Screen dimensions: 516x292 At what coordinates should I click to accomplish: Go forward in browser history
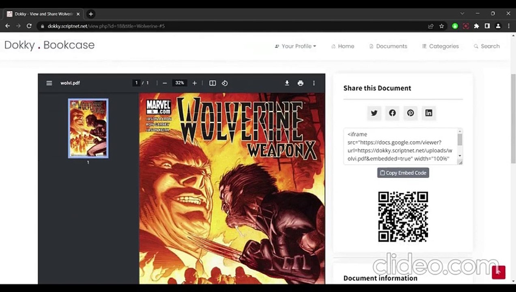[18, 26]
